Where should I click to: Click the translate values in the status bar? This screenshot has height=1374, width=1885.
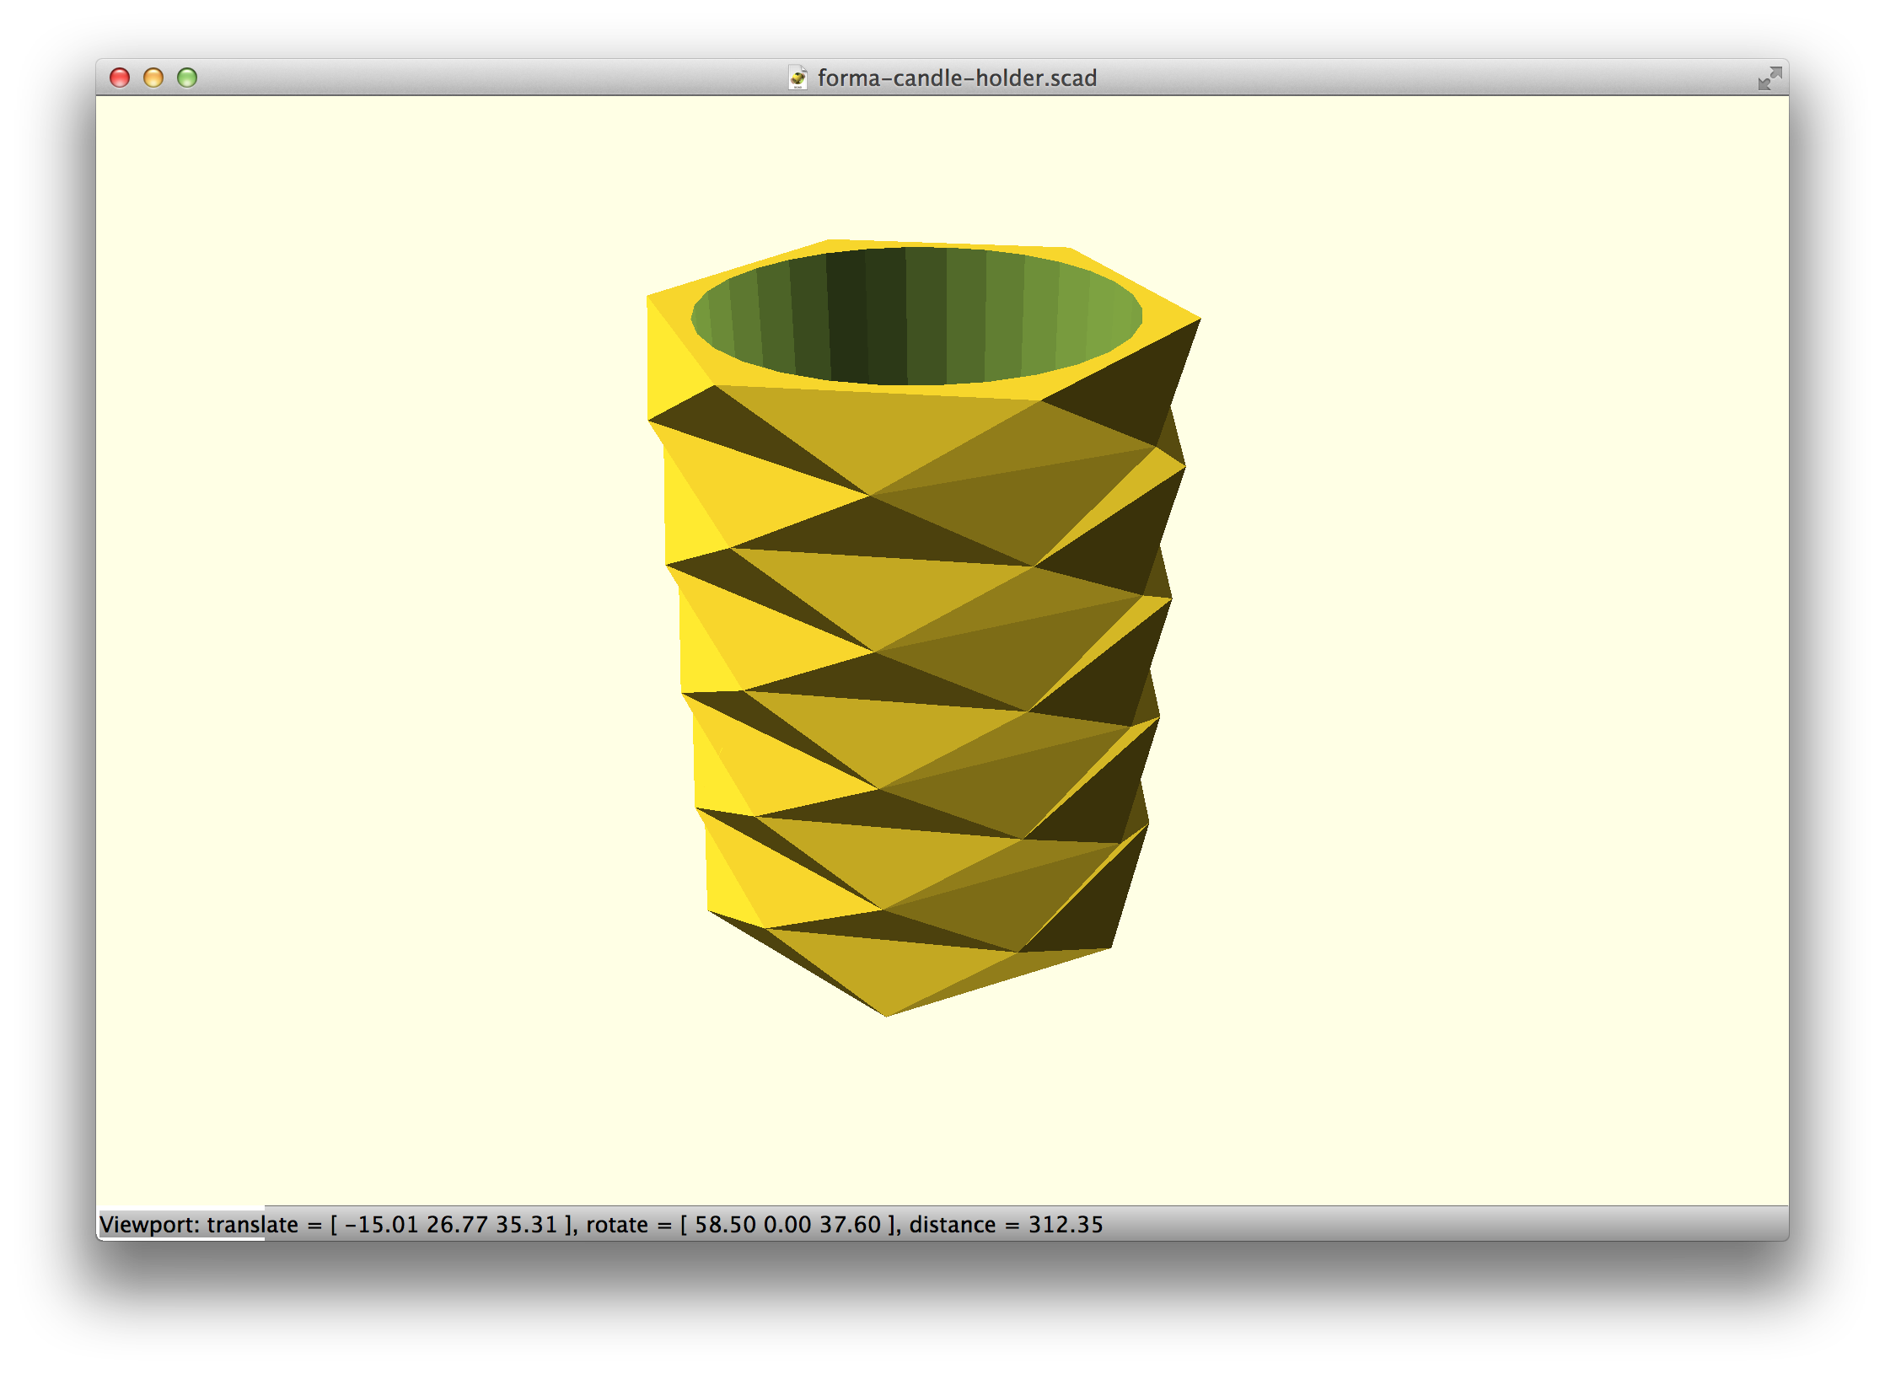click(451, 1224)
